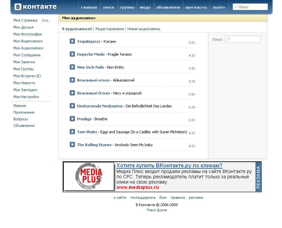Open Мои Аудиозаписи in sidebar
This screenshot has width=282, height=228.
coord(28,48)
